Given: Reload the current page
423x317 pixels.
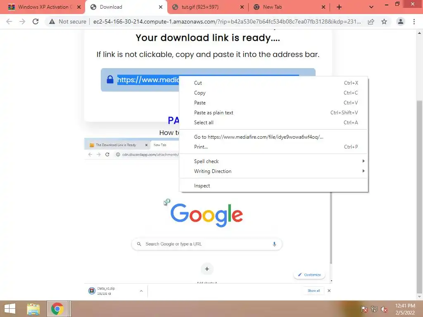Looking at the screenshot, I should point(36,21).
